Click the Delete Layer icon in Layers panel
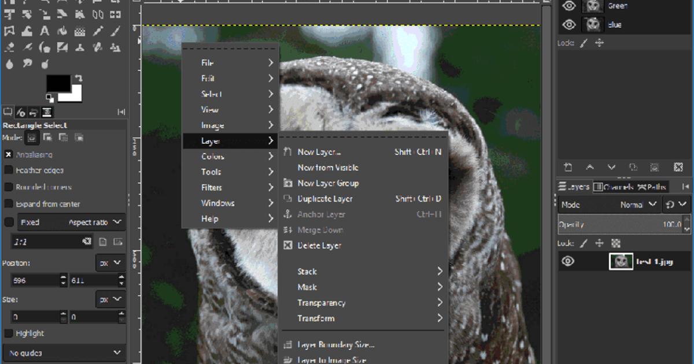The width and height of the screenshot is (694, 364). pyautogui.click(x=678, y=166)
